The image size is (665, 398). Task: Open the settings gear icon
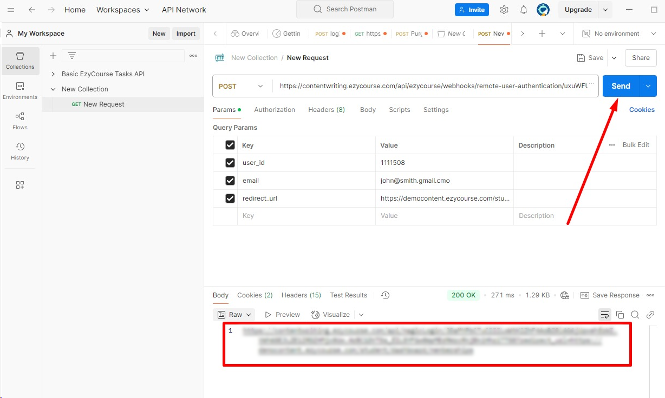point(504,10)
